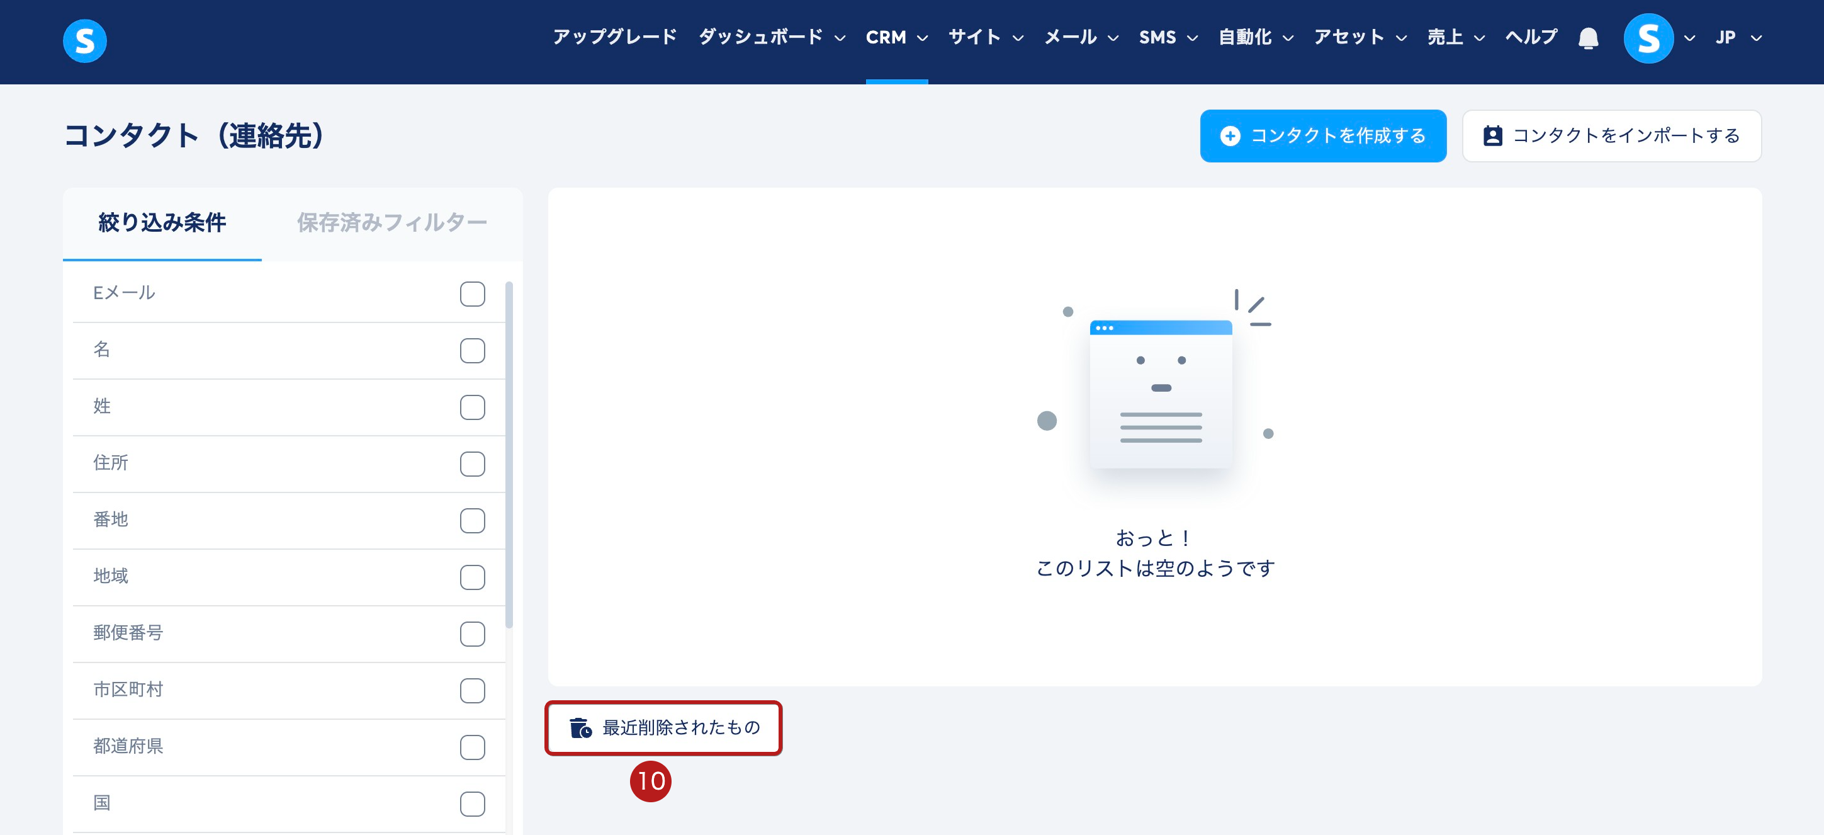Check the 郵便番号 filter checkbox
The width and height of the screenshot is (1824, 835).
coord(472,634)
